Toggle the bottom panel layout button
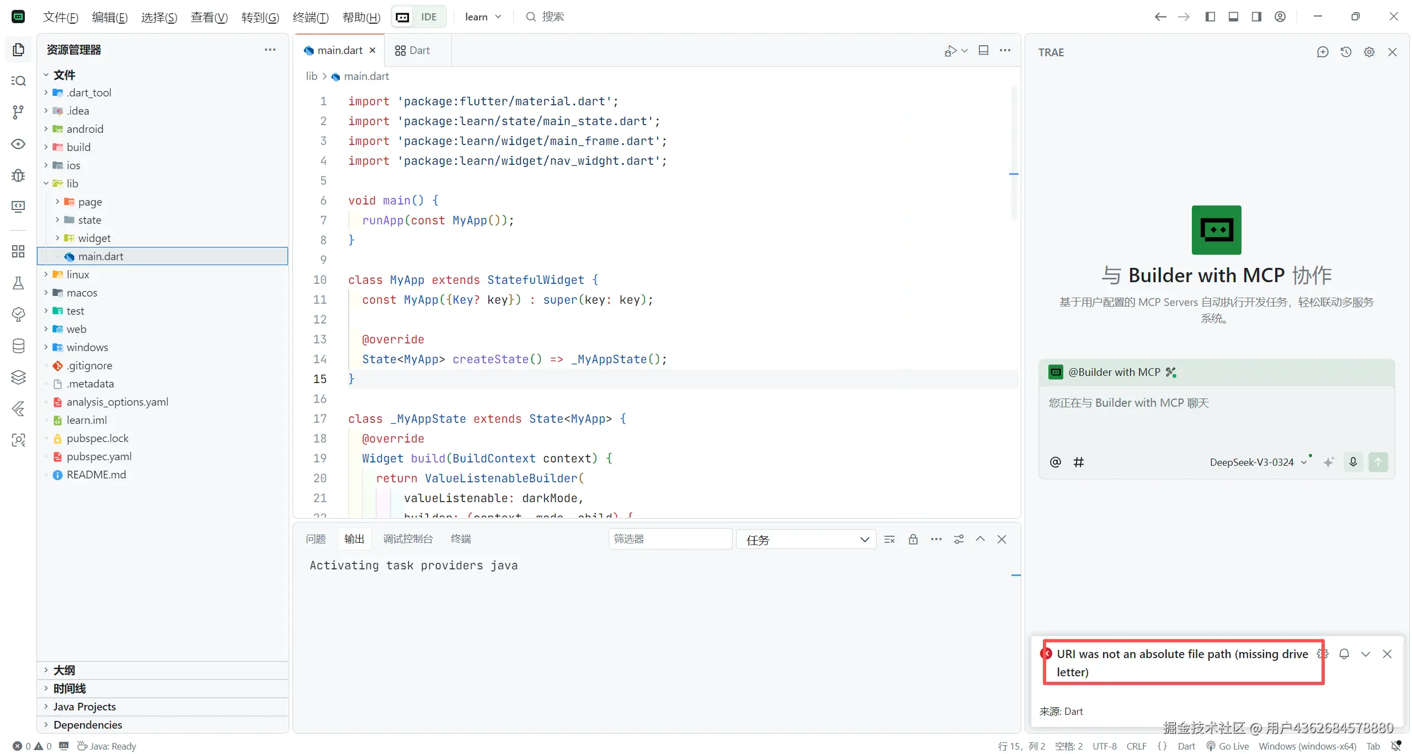Viewport: 1412px width, 754px height. coord(1233,17)
